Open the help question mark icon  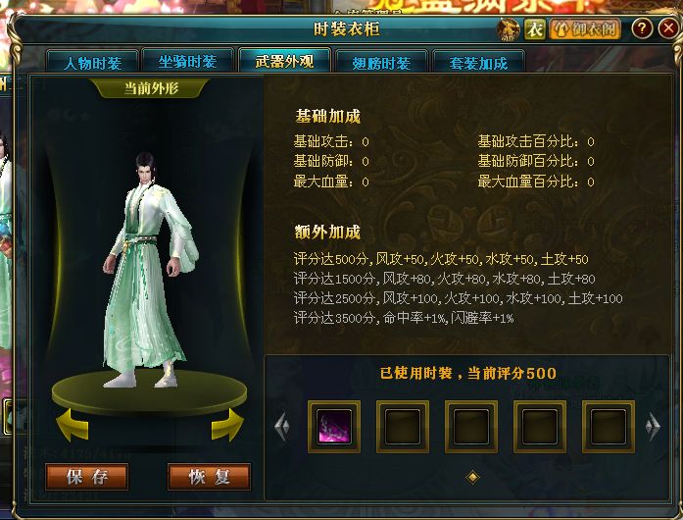(642, 28)
